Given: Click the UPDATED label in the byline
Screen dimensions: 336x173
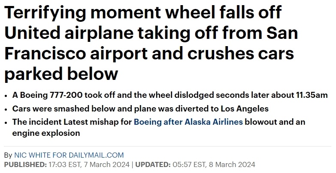Looking at the screenshot, I should click(153, 165).
